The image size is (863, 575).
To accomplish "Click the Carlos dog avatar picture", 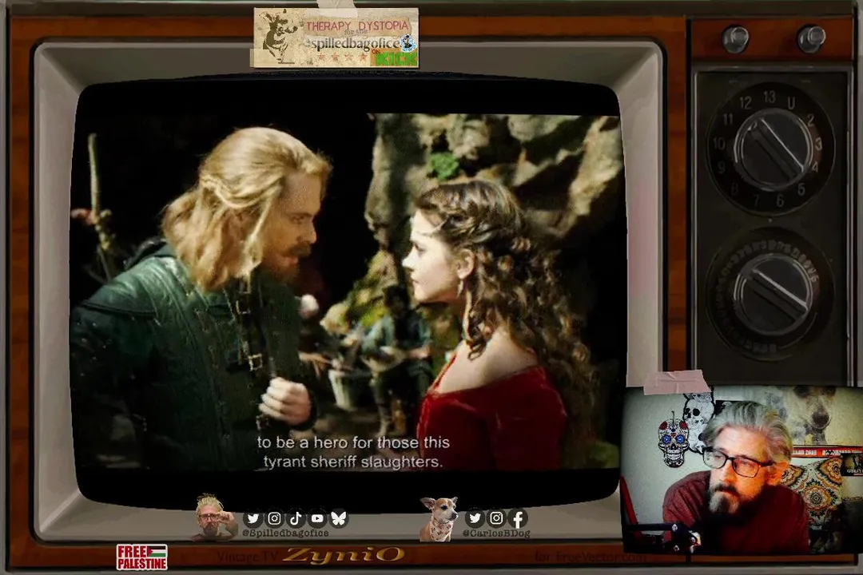I will point(439,519).
